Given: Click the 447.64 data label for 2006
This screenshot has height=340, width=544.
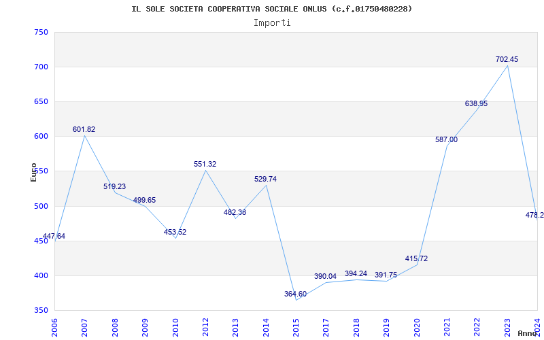Looking at the screenshot, I should [x=54, y=236].
